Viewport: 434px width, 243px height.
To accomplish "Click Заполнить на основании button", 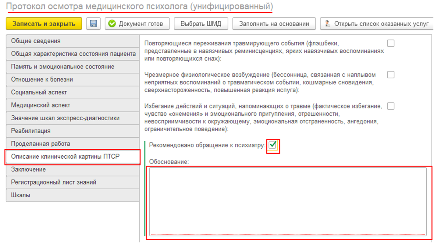I will click(274, 24).
